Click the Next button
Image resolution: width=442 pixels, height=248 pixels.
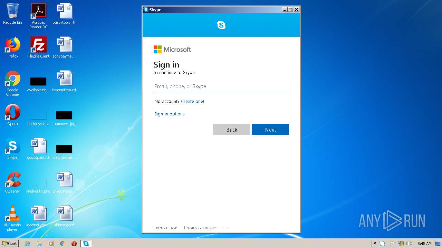[270, 130]
